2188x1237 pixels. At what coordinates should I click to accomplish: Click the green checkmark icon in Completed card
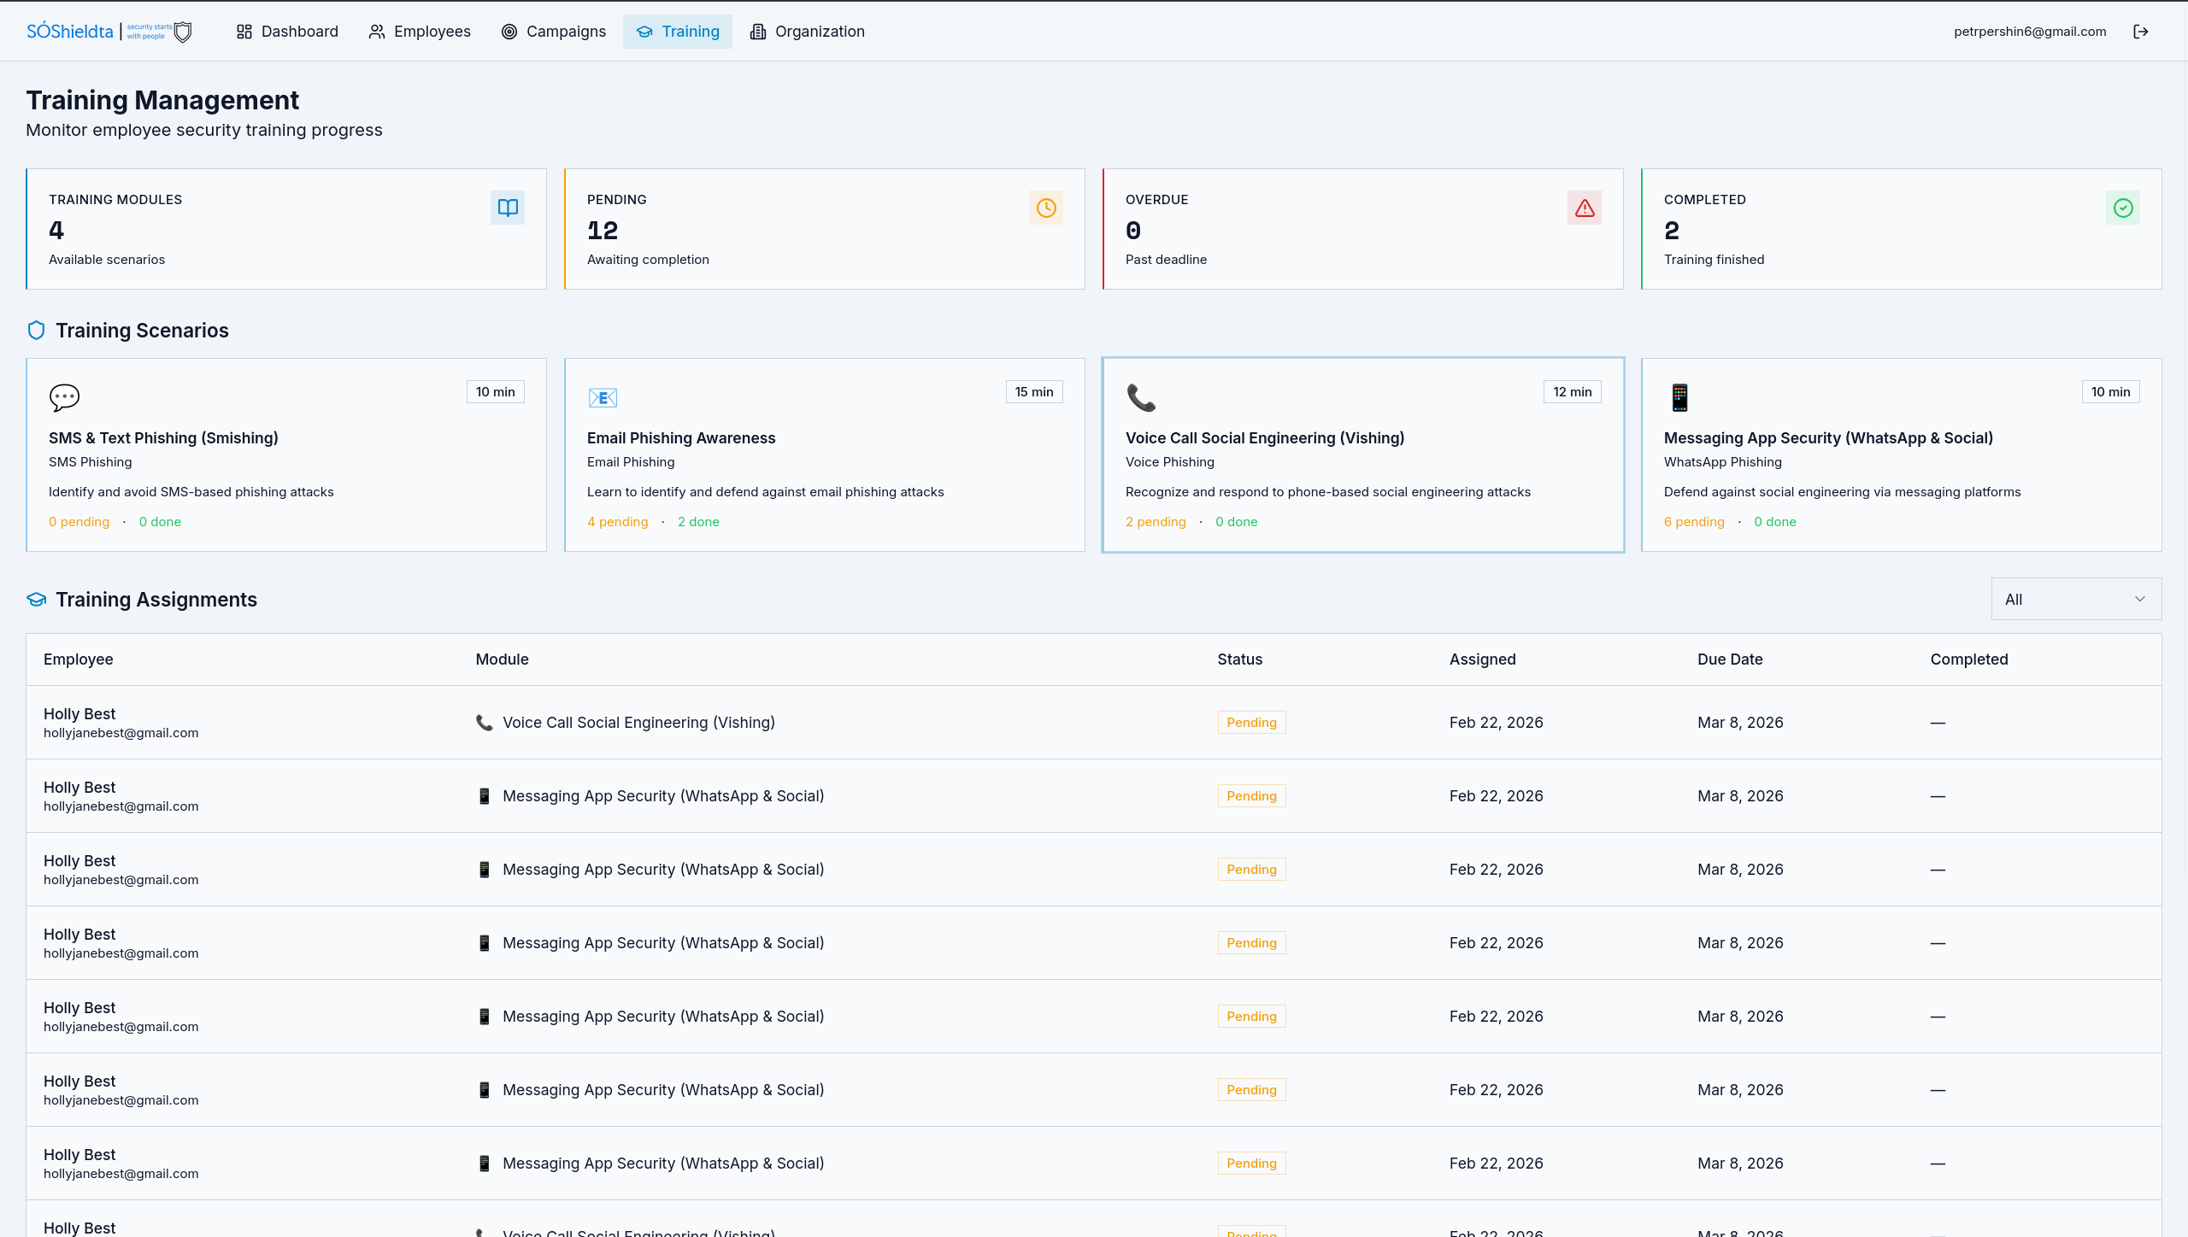pos(2122,208)
